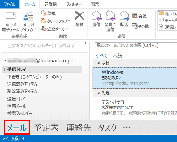The height and width of the screenshot is (142, 177).
Task: Switch to the フォルダー tab
Action: coord(74,4)
